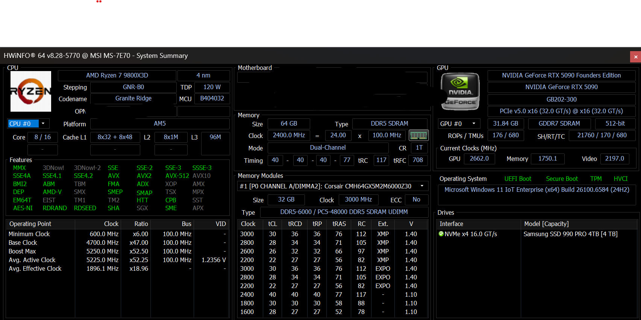Click the ECC value No
The width and height of the screenshot is (641, 320).
point(416,200)
